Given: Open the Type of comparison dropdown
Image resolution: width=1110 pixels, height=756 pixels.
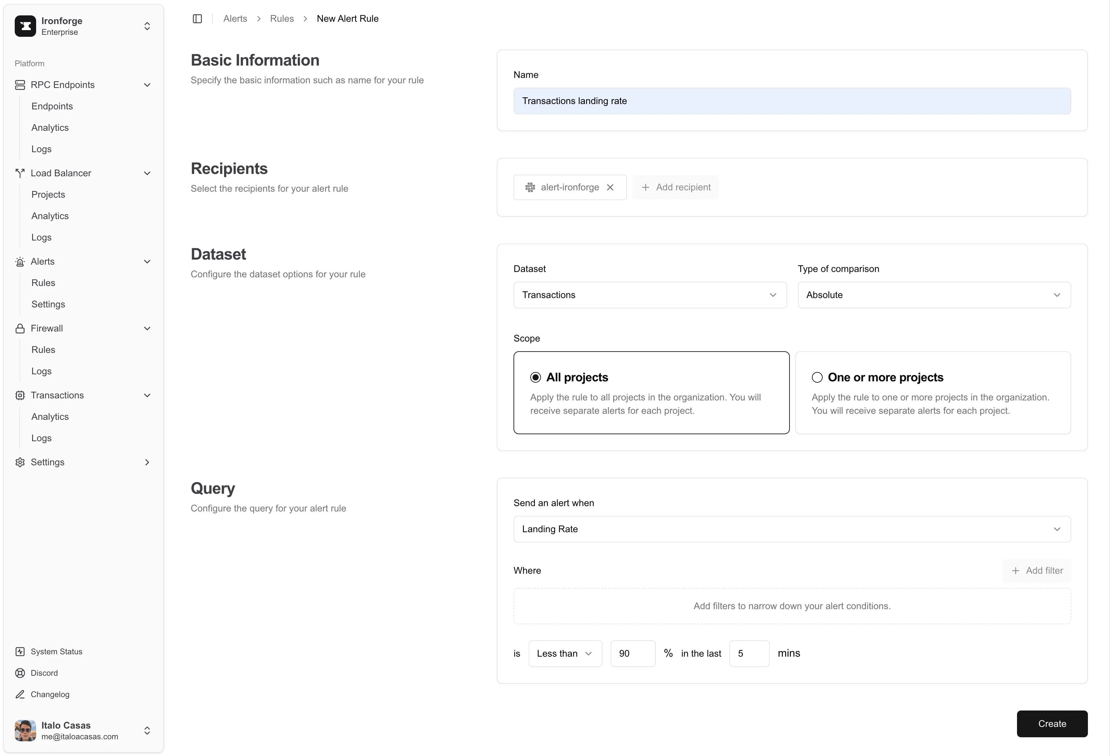Looking at the screenshot, I should click(934, 295).
